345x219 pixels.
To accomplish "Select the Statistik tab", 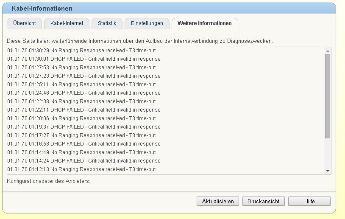I will point(107,23).
